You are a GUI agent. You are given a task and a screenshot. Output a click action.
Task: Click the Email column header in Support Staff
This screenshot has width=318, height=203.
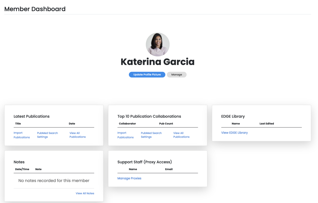pos(169,169)
